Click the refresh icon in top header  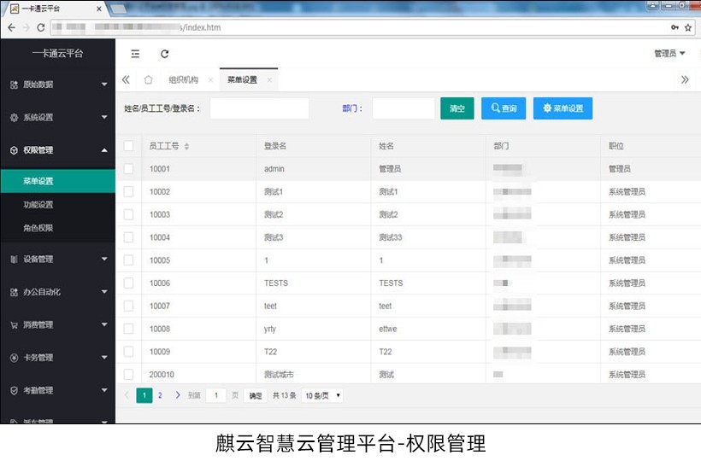(165, 54)
